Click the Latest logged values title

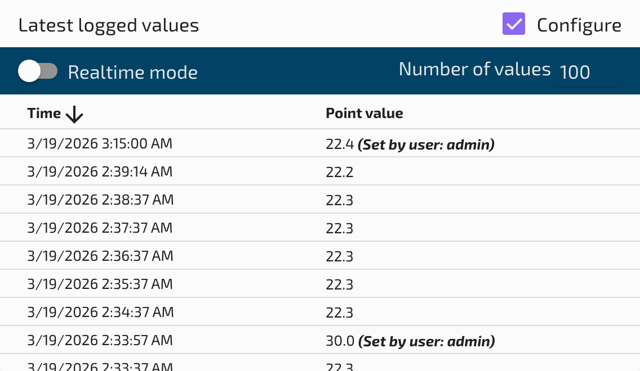108,25
